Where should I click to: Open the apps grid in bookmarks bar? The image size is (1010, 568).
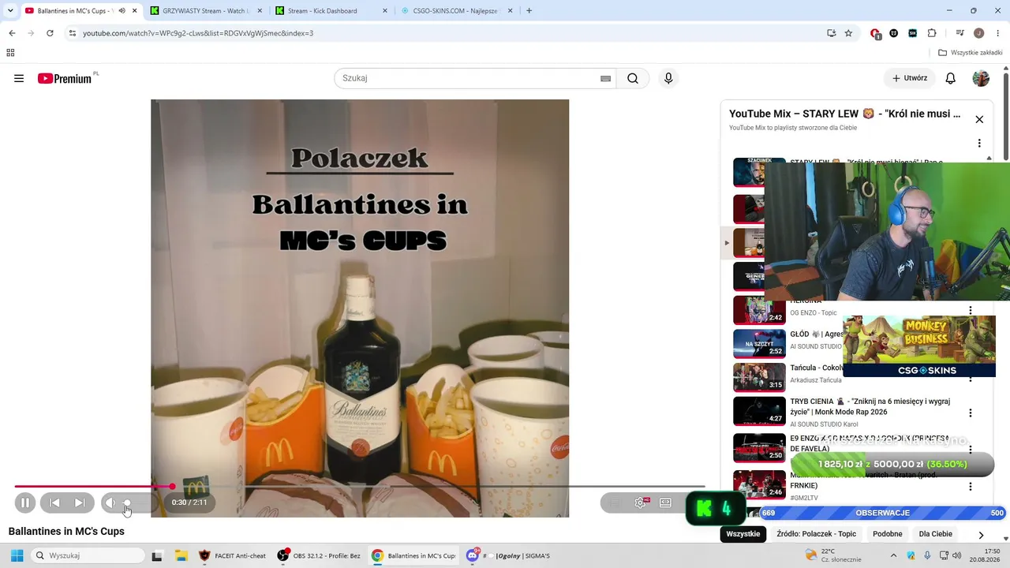coord(10,53)
